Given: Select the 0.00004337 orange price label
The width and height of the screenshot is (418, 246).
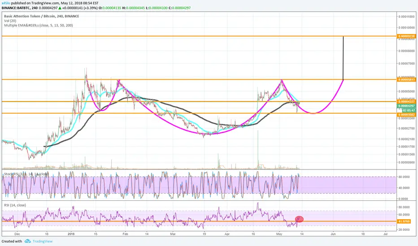Looking at the screenshot, I should pyautogui.click(x=406, y=102).
